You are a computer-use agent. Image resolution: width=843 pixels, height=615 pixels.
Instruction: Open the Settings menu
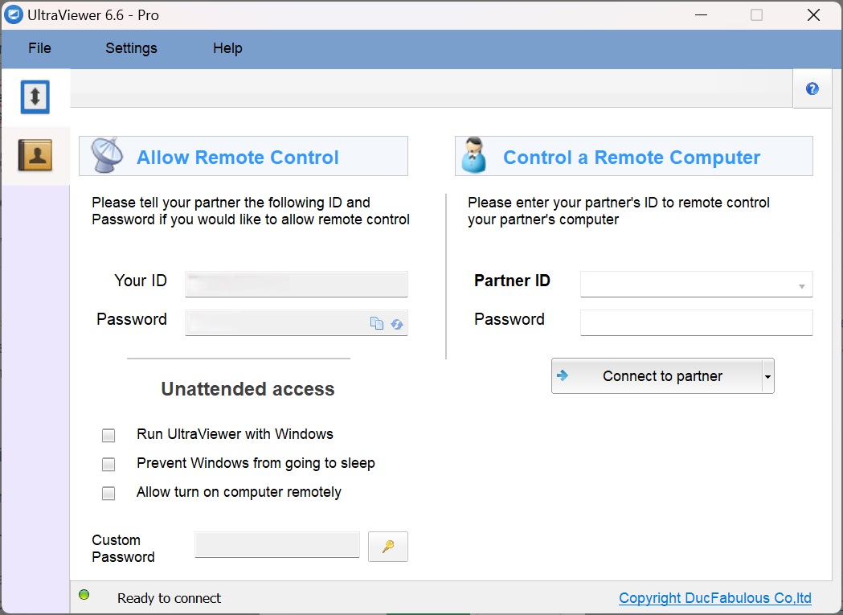tap(131, 48)
